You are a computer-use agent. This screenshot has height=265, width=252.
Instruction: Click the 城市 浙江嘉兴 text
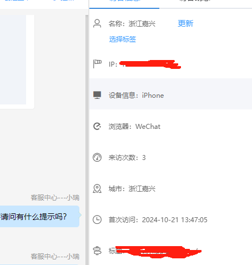coord(132,189)
